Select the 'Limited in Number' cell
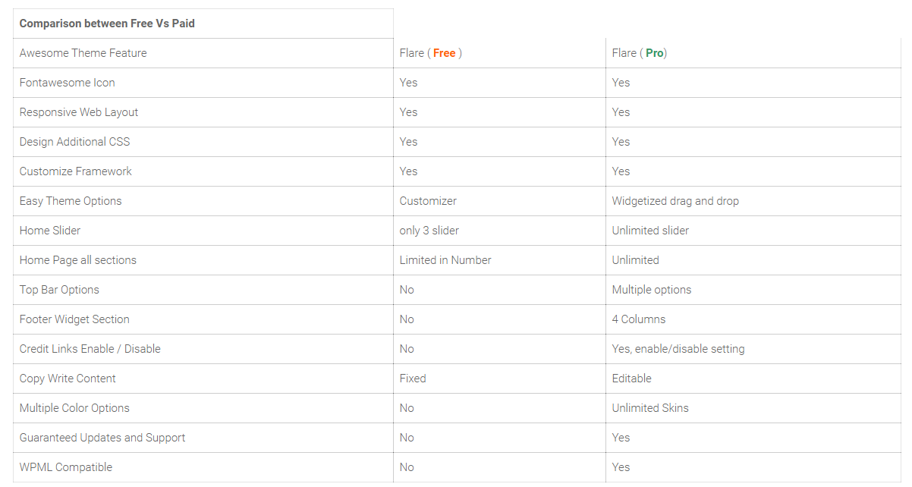The image size is (912, 487). coord(445,260)
